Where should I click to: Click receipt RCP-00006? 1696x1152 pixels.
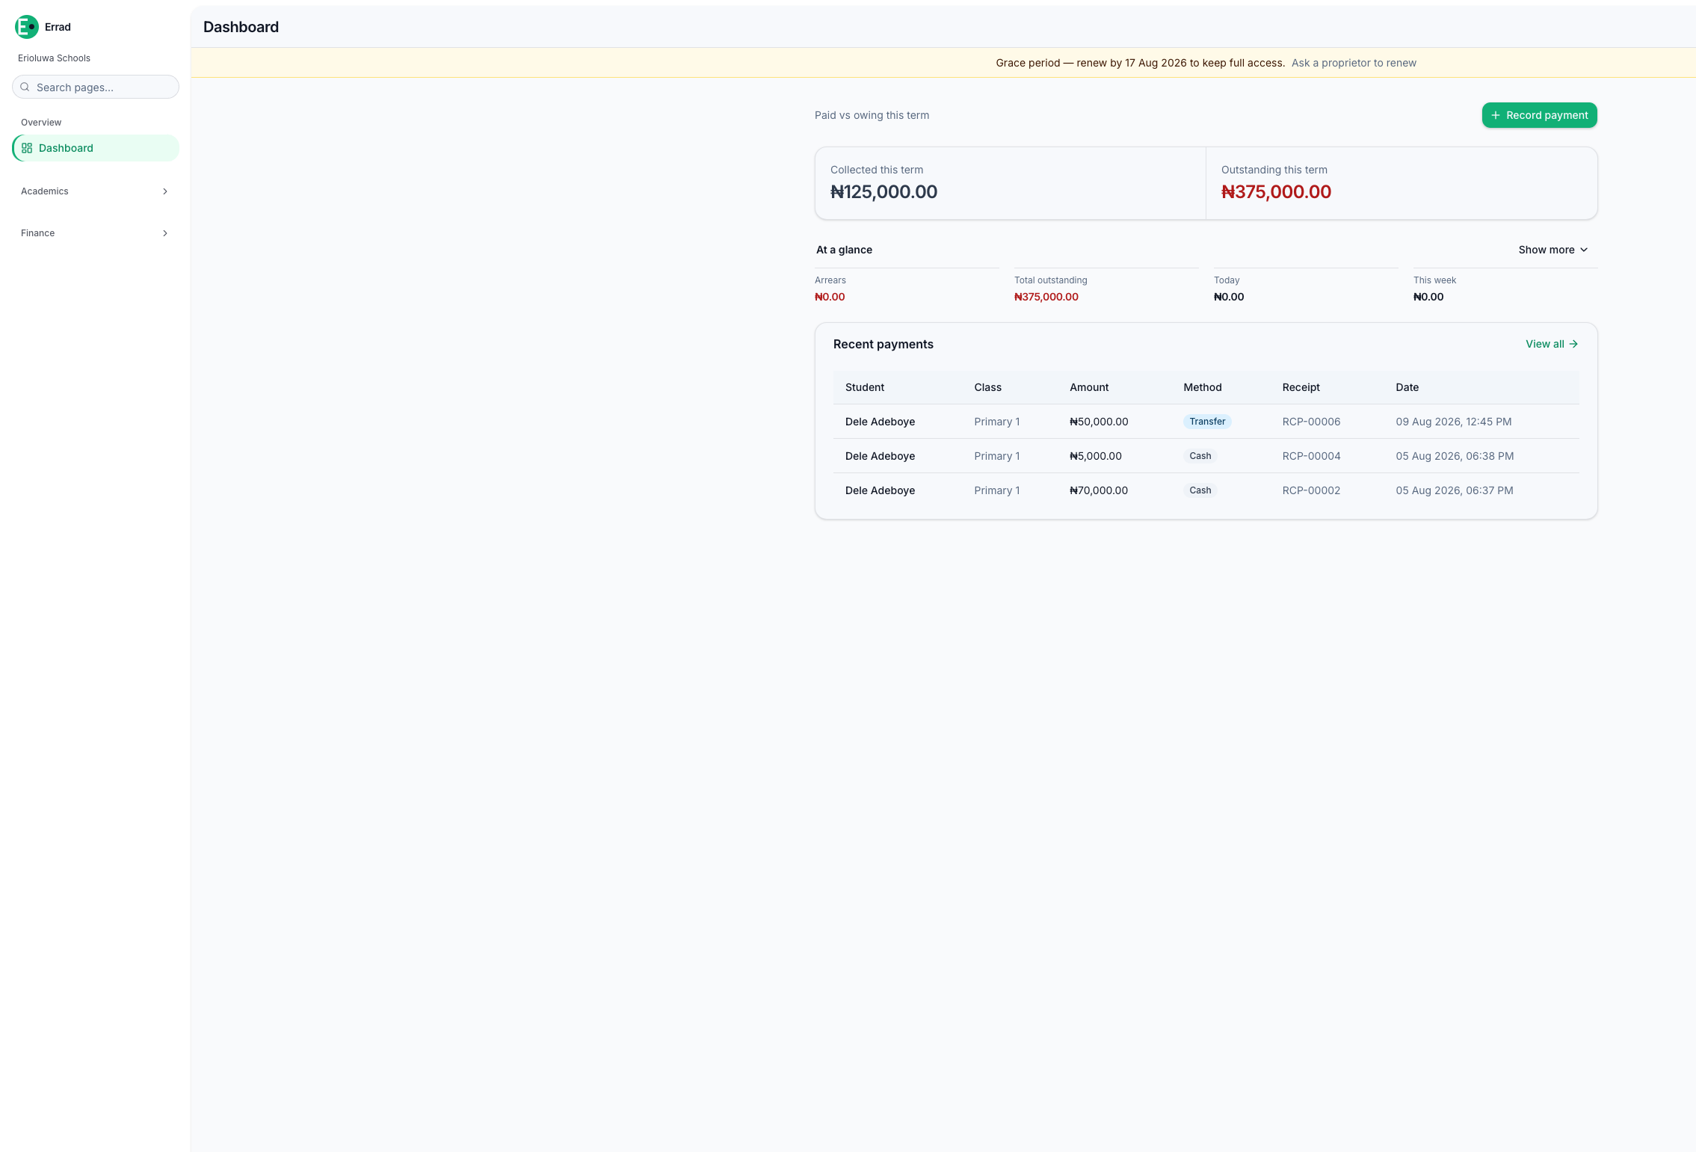point(1311,422)
